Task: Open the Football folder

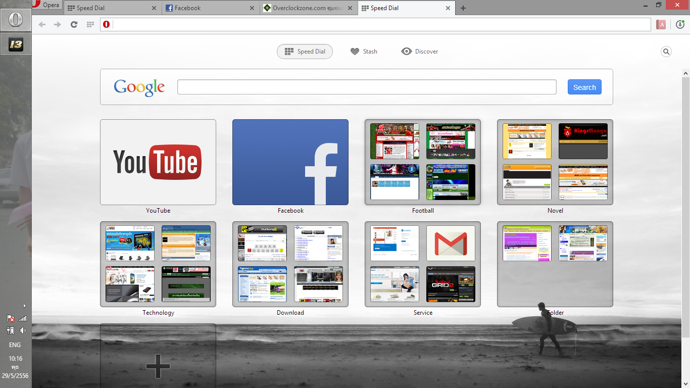Action: pos(423,162)
